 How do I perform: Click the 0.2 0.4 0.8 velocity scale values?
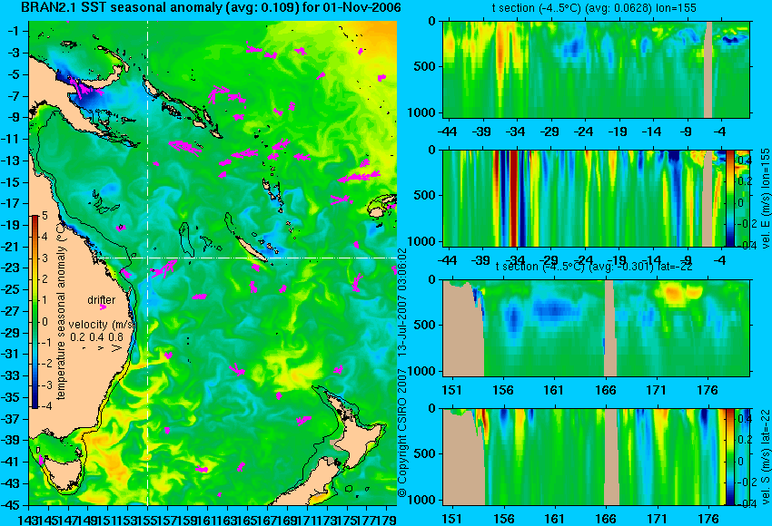[x=96, y=337]
